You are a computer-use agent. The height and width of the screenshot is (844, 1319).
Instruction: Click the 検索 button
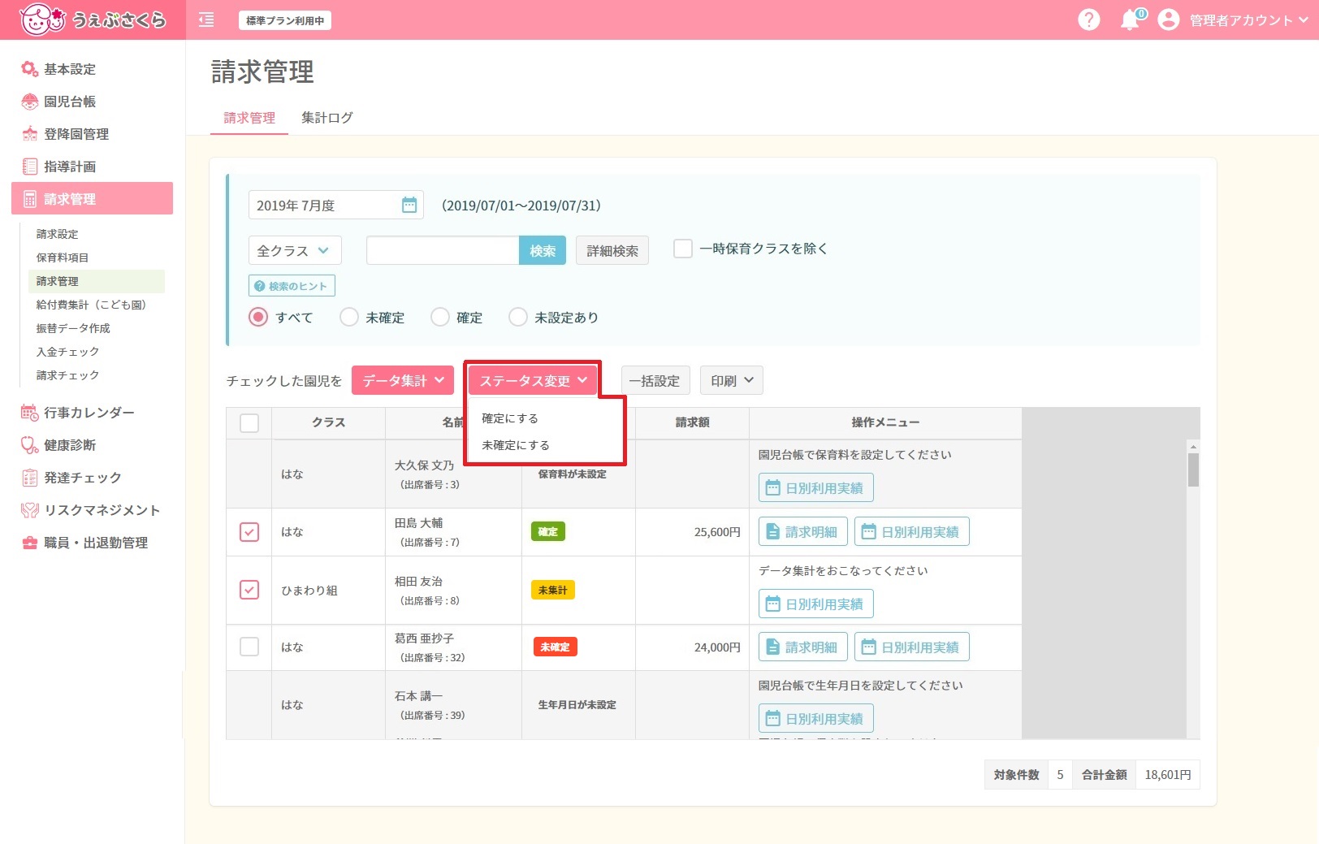(543, 250)
